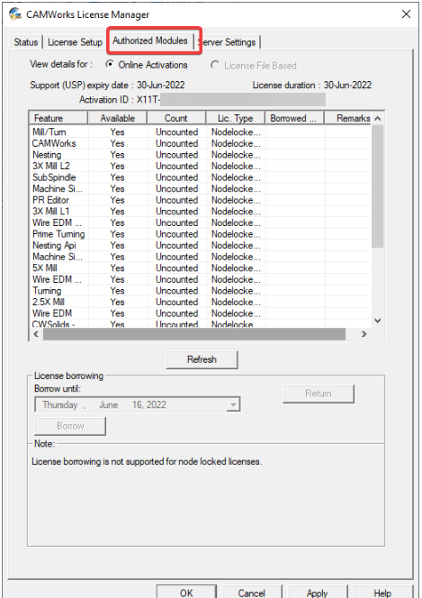Click the Available column header
422x598 pixels.
[117, 118]
